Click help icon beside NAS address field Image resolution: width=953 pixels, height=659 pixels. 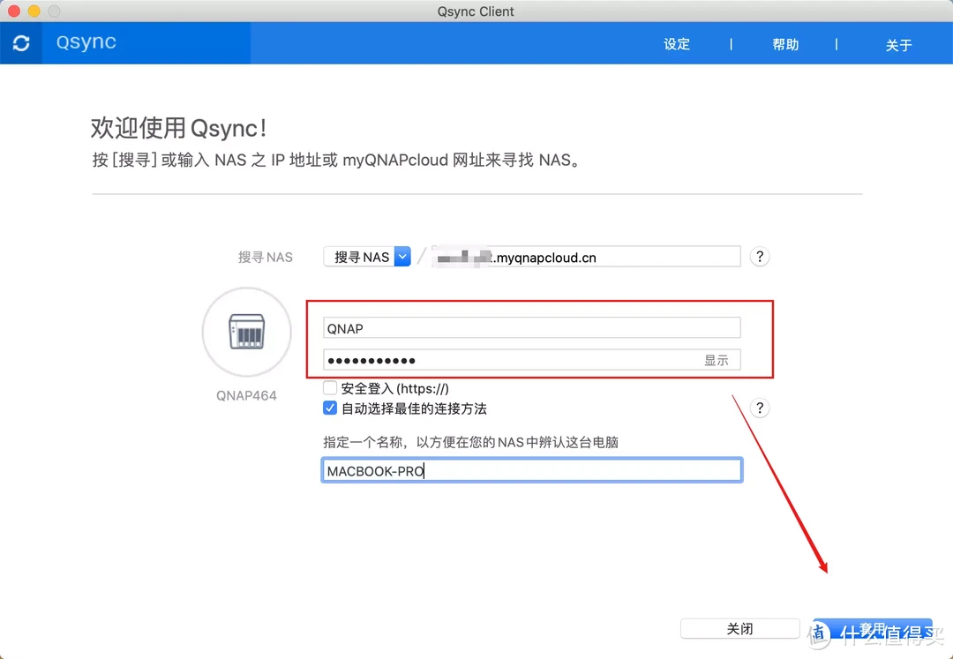click(760, 257)
